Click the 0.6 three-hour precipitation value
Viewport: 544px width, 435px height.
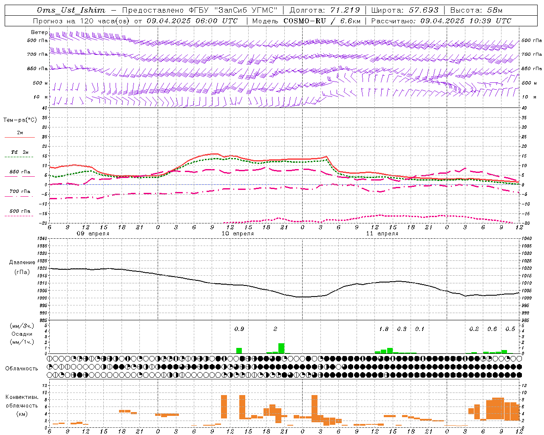(492, 329)
